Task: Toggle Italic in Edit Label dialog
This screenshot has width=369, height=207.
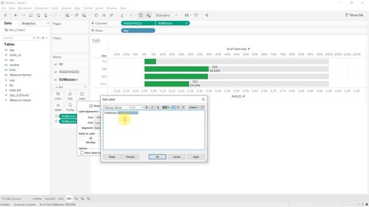Action: click(152, 108)
